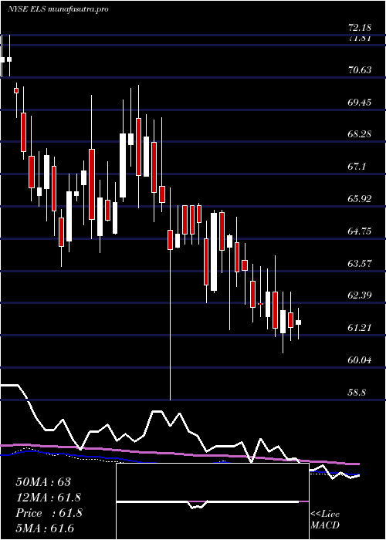This screenshot has width=386, height=540.
Task: Click the 63.57 price axis label
Action: point(360,264)
